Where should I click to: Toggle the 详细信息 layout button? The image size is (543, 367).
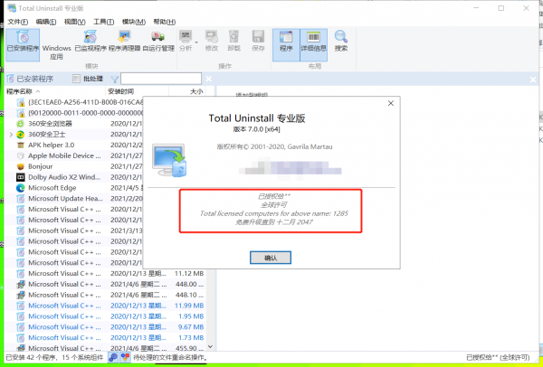click(x=313, y=45)
